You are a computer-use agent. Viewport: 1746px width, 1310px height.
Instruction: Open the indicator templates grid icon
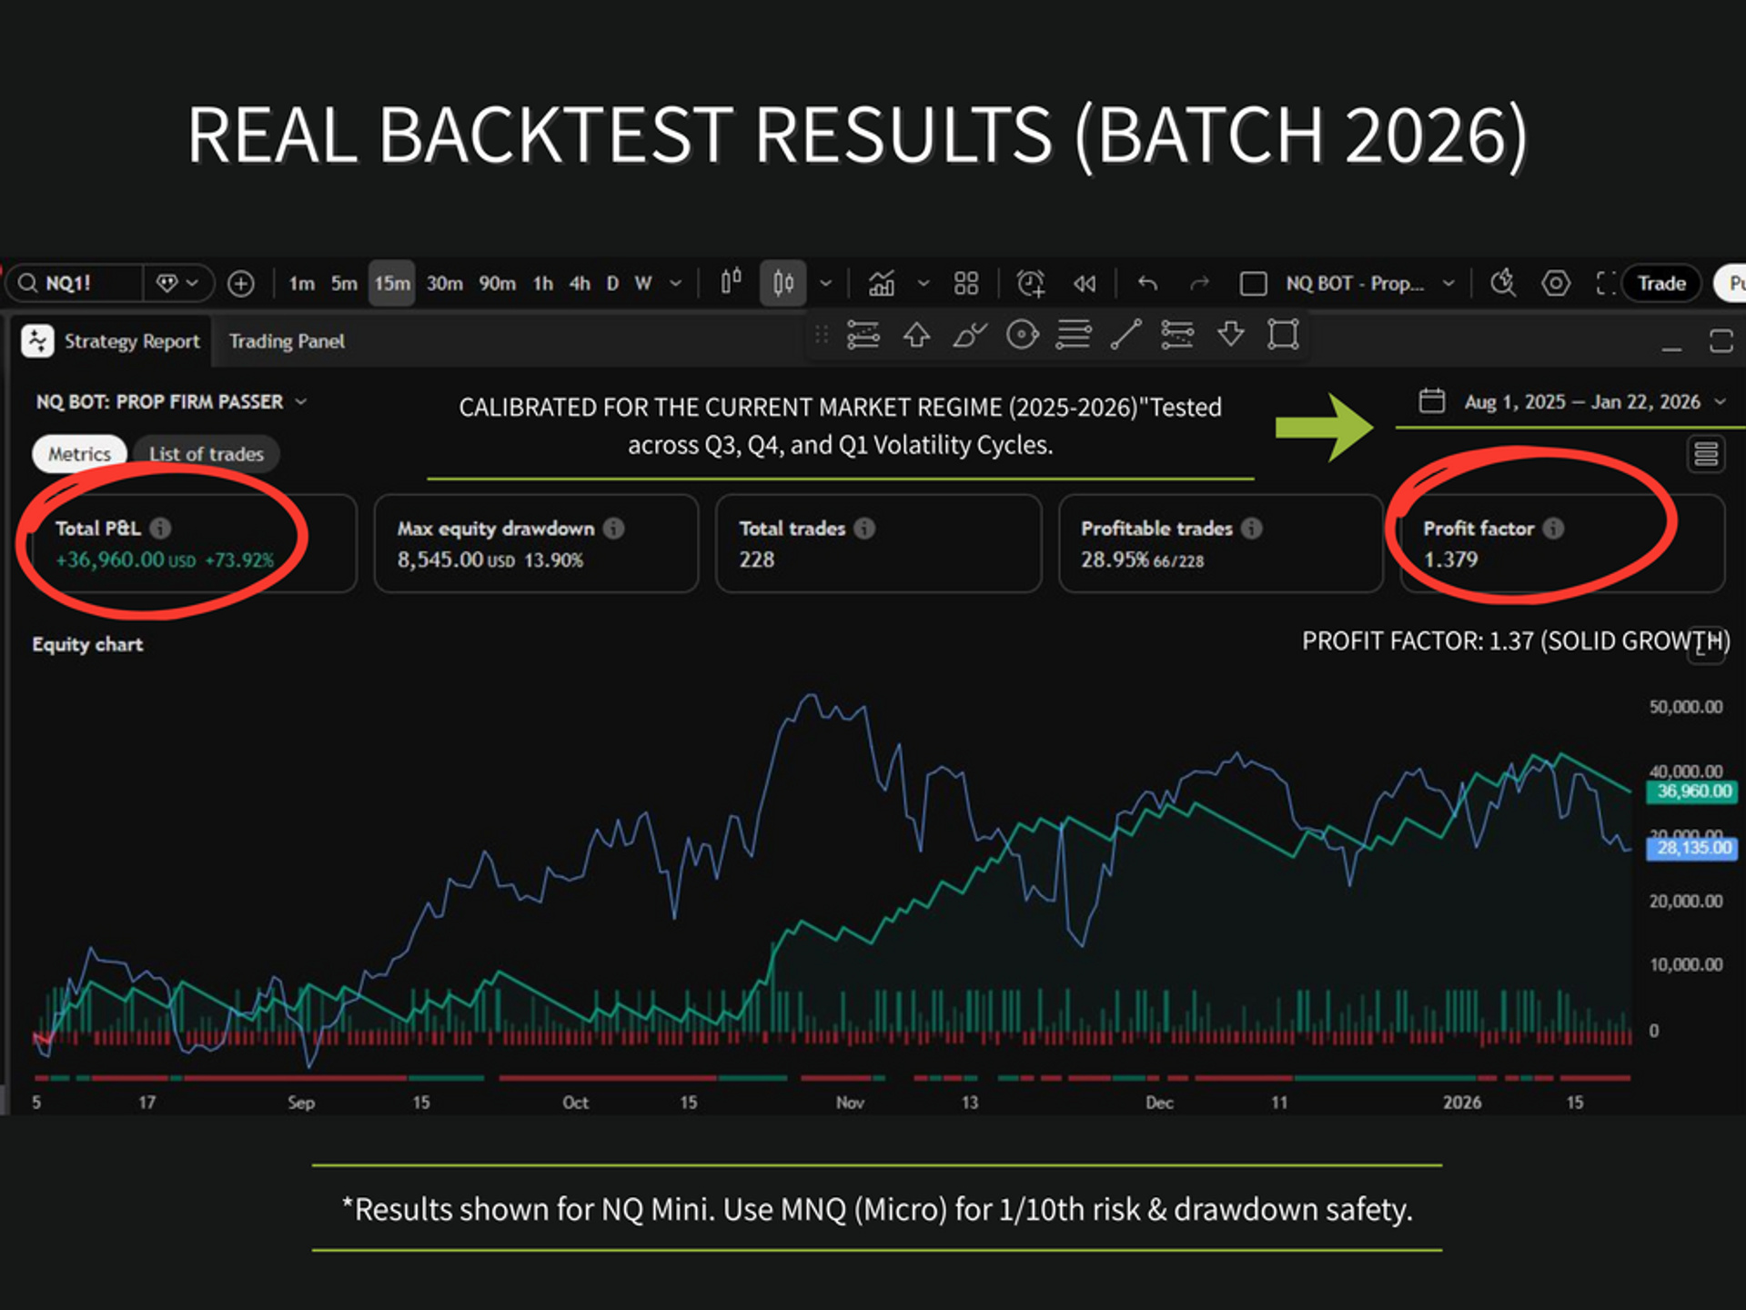click(966, 284)
